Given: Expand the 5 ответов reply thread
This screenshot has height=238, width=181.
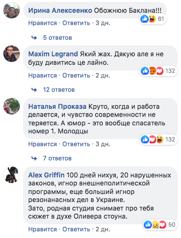Looking at the screenshot, I should (57, 38).
